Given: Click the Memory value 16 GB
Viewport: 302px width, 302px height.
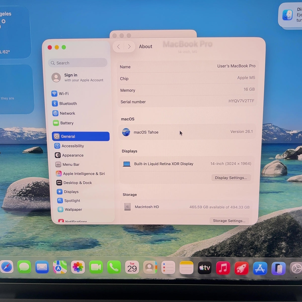Looking at the screenshot, I should [249, 89].
